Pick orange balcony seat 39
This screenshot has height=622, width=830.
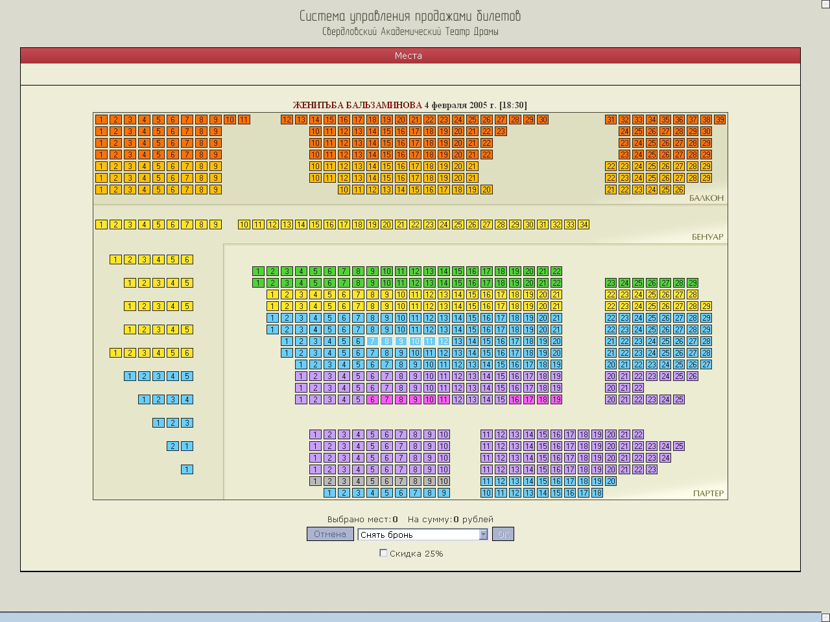point(720,120)
